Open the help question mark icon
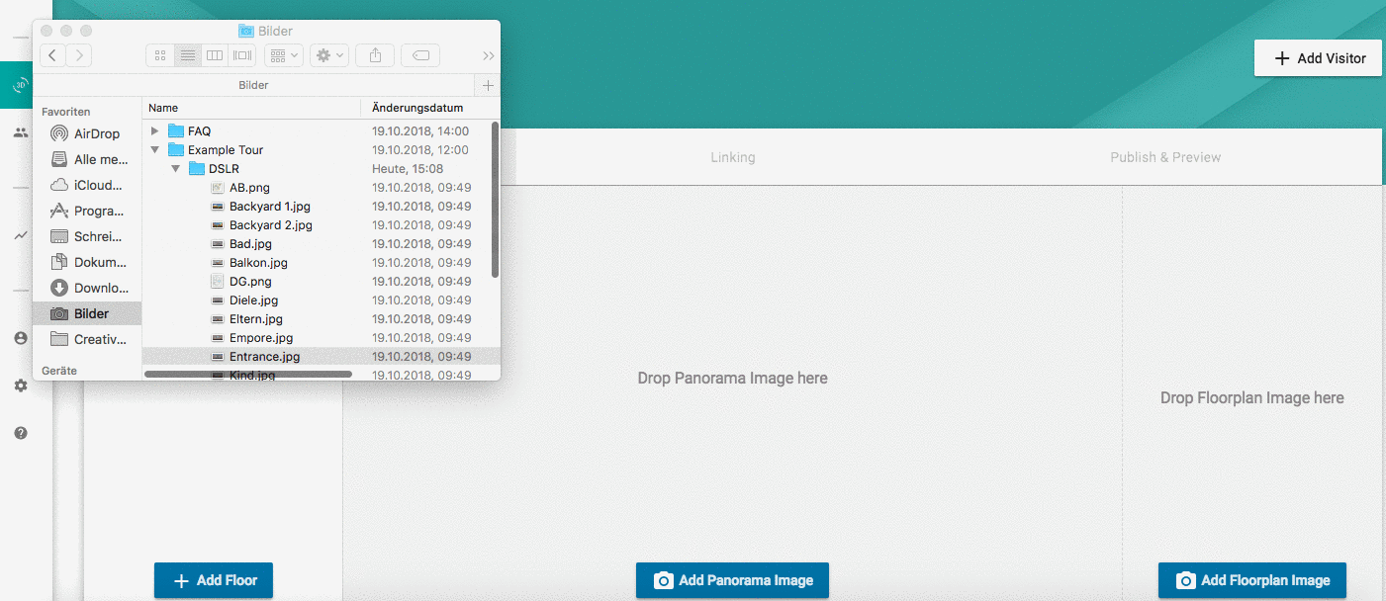The width and height of the screenshot is (1386, 601). pyautogui.click(x=20, y=433)
